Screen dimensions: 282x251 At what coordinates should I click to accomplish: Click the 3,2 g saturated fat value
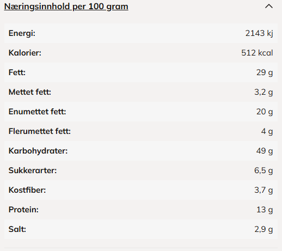click(263, 92)
